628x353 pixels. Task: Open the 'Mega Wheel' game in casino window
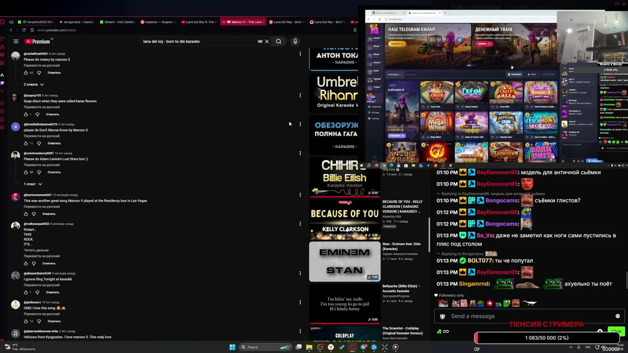(436, 125)
